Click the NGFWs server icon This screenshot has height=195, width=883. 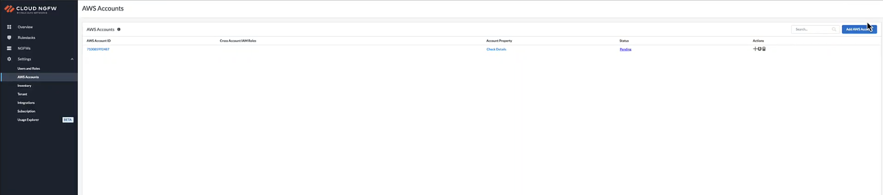tap(9, 48)
